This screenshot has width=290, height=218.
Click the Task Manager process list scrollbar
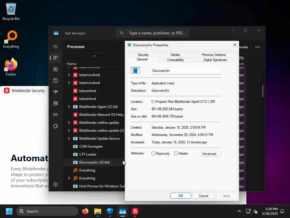(263, 91)
